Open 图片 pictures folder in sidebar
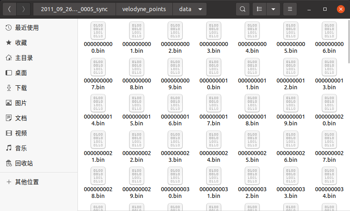Viewport: 350px width, 211px height. click(39, 103)
